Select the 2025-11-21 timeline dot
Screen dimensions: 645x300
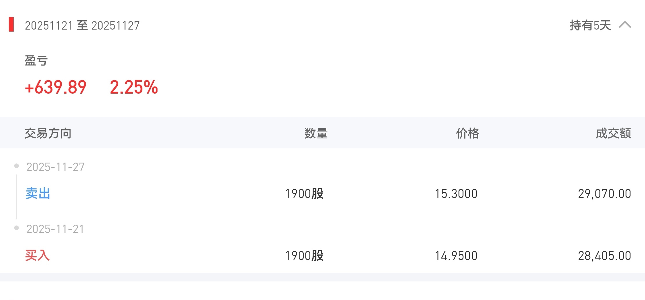click(x=17, y=228)
